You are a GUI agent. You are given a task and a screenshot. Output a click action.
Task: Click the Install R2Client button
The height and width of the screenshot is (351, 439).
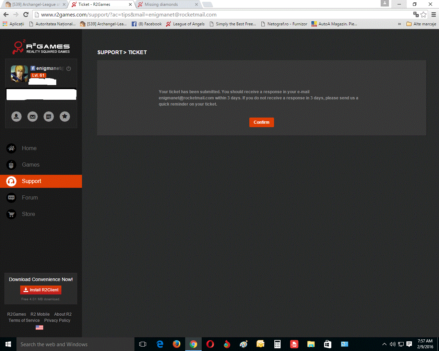41,290
